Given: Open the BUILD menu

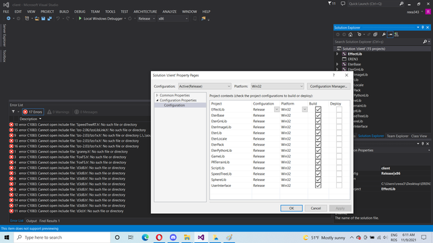Looking at the screenshot, I should click(64, 11).
